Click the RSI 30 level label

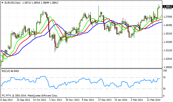point(164,89)
